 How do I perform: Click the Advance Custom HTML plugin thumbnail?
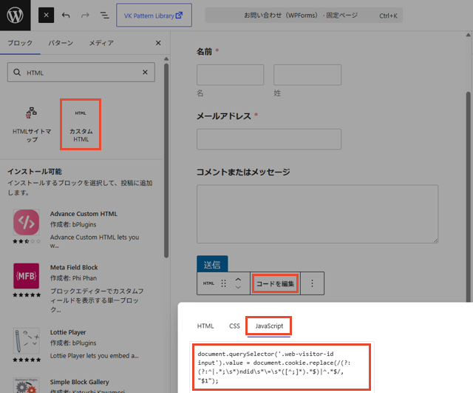27,222
